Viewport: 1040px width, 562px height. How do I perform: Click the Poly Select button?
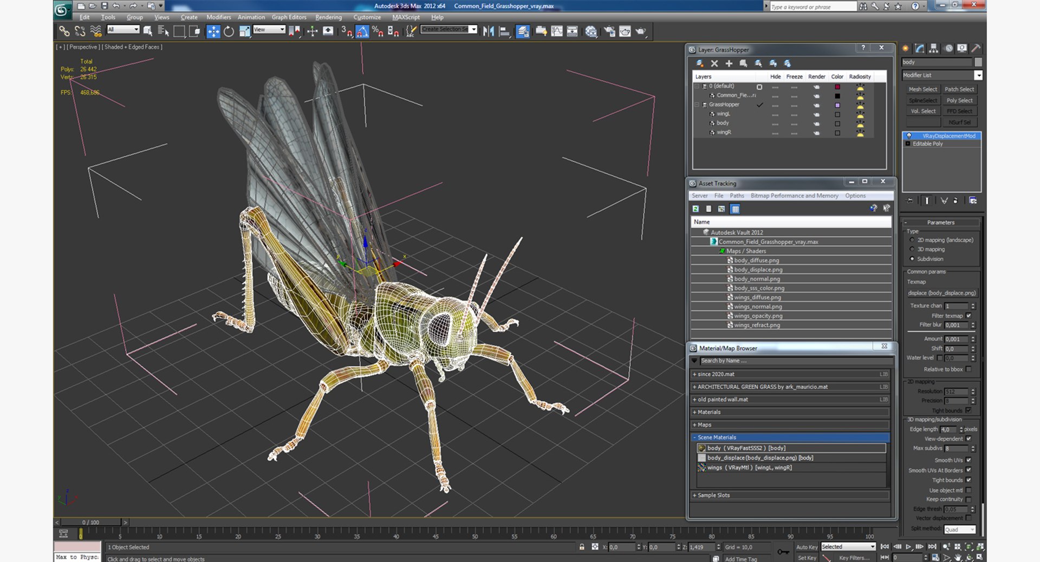click(959, 101)
